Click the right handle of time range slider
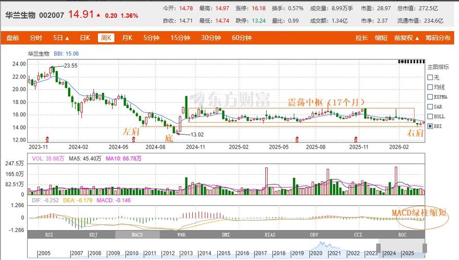 [425, 248]
